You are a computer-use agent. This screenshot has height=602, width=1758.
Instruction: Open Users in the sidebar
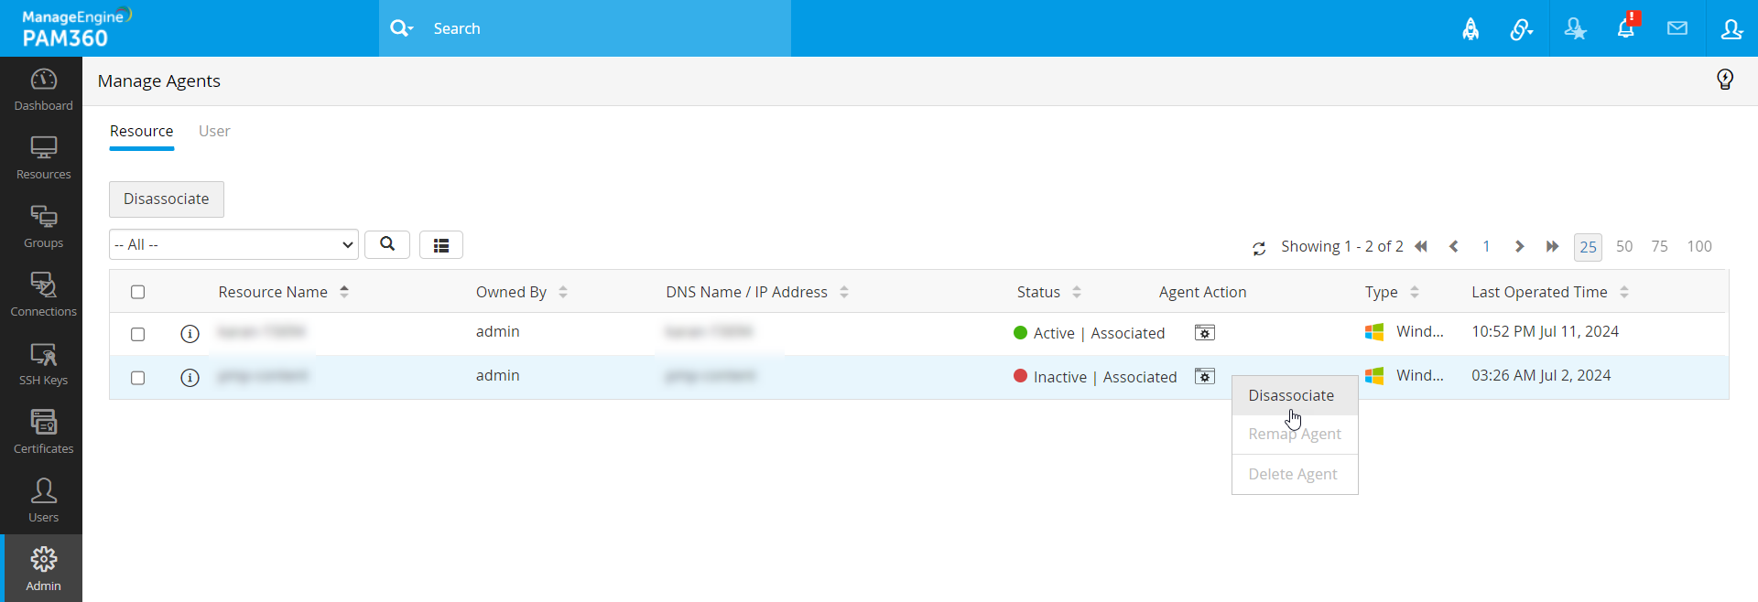(43, 502)
